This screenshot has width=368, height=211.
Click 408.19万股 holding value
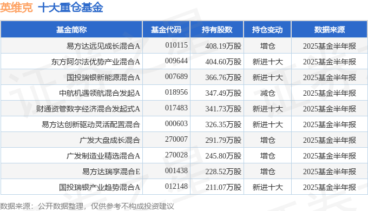pos(224,46)
